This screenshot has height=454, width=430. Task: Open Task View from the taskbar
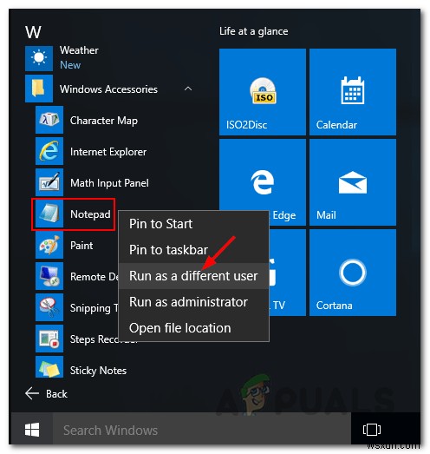[372, 429]
